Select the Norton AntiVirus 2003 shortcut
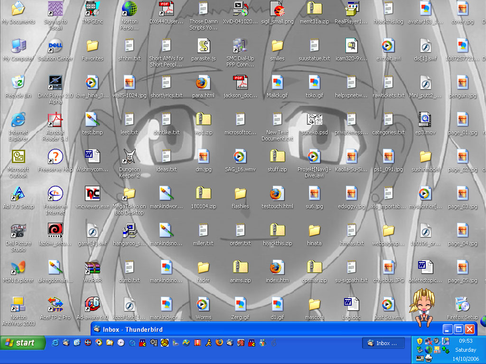Viewport: 486px width, 364px height. [x=19, y=311]
